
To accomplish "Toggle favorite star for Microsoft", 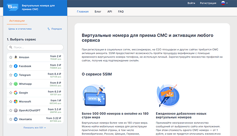I will tap(11, 102).
